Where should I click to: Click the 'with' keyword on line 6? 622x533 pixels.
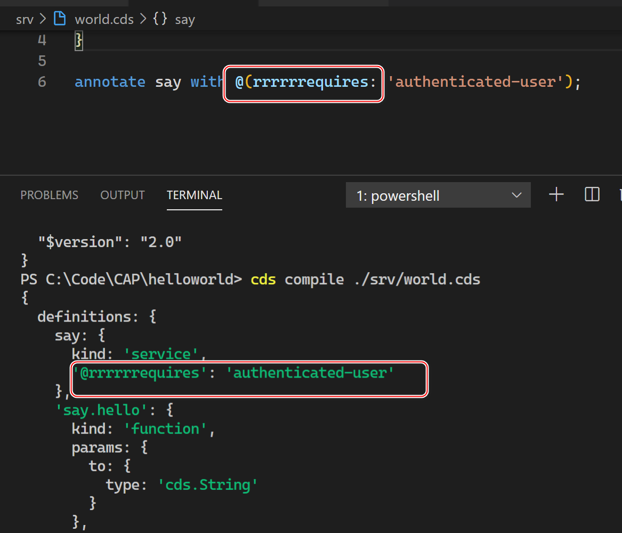tap(207, 82)
